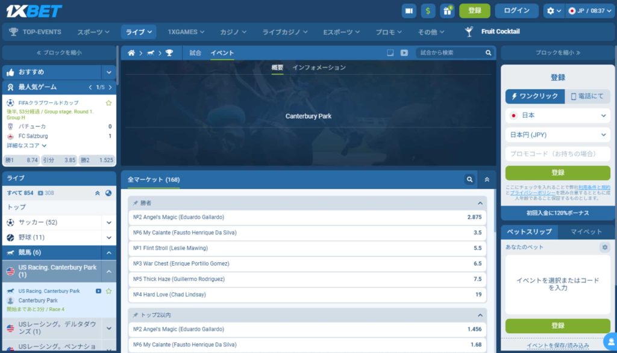
Task: Switch to the インフォメーション tab
Action: tap(319, 67)
